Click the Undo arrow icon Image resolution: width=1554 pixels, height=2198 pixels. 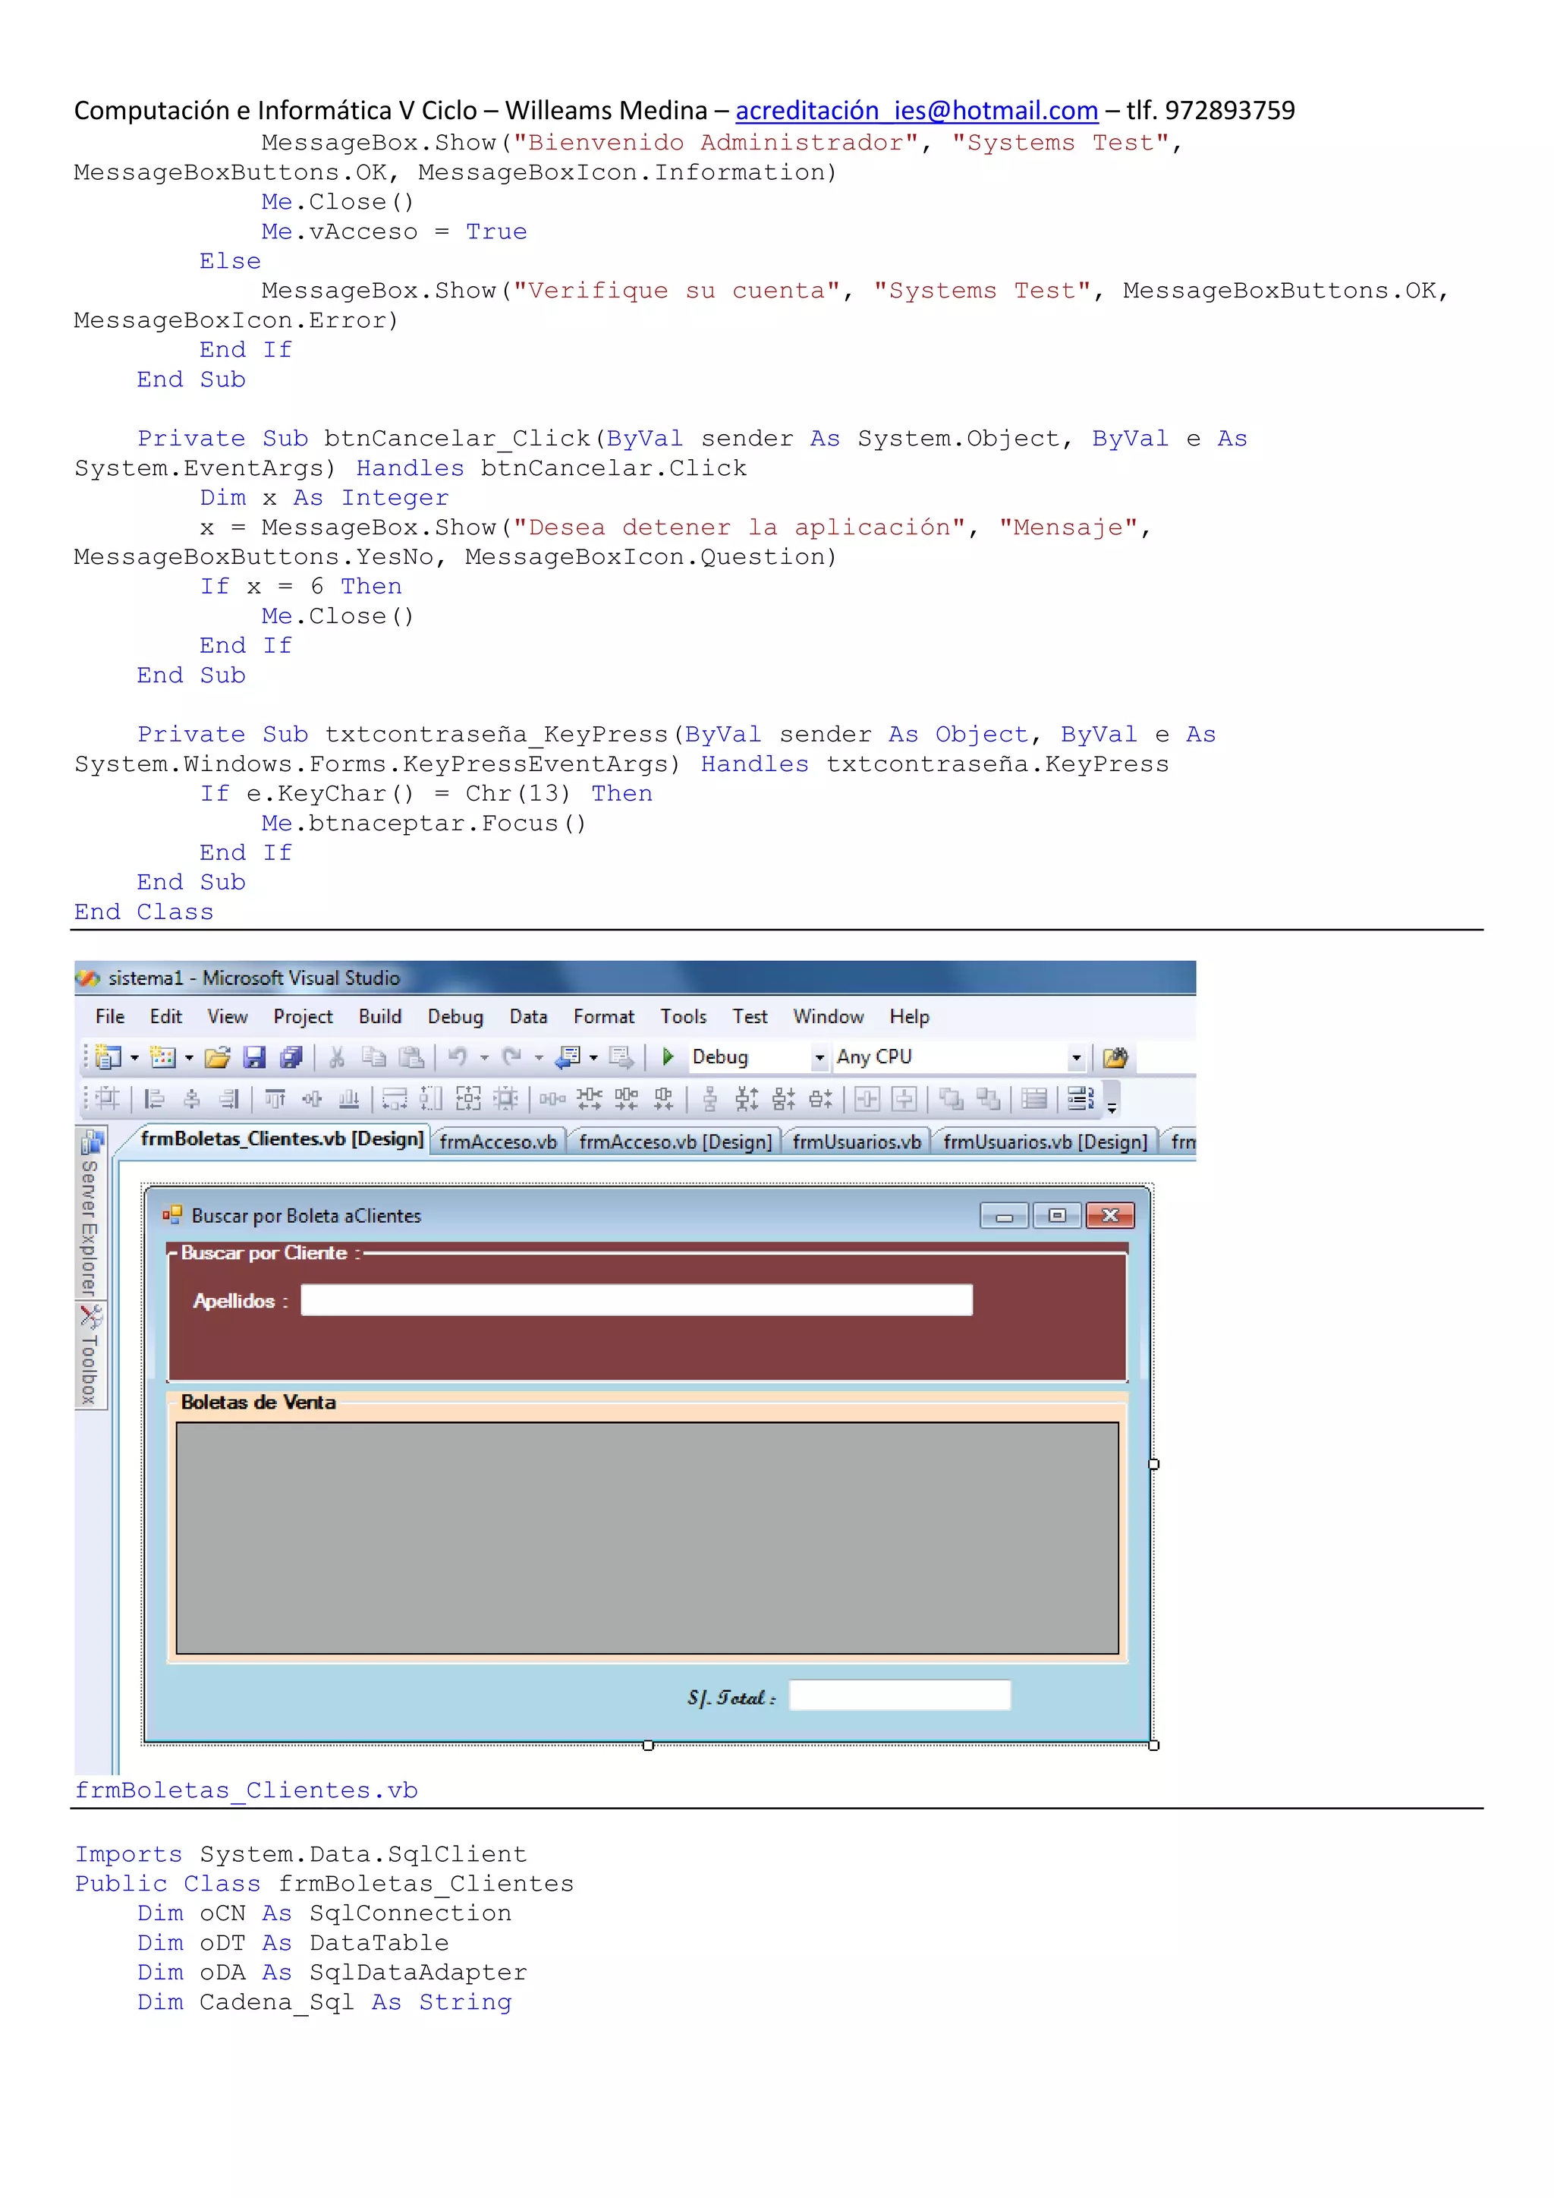point(458,1057)
